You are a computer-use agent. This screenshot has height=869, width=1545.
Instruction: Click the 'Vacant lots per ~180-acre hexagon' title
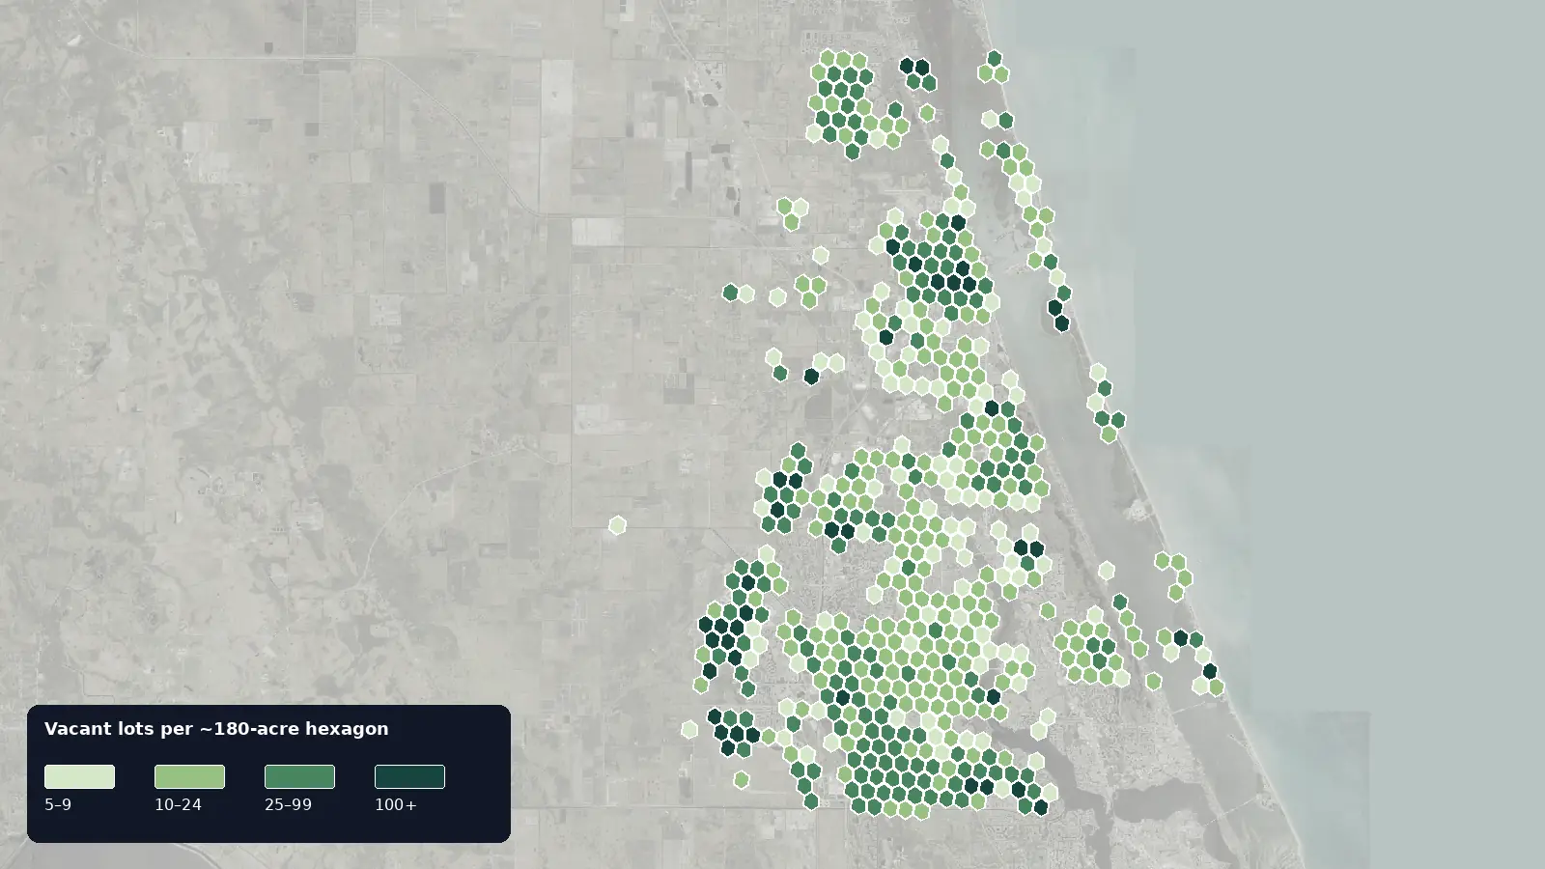click(216, 729)
